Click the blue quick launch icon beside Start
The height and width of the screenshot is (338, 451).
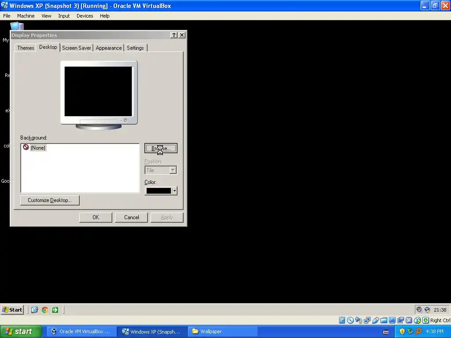coord(34,309)
